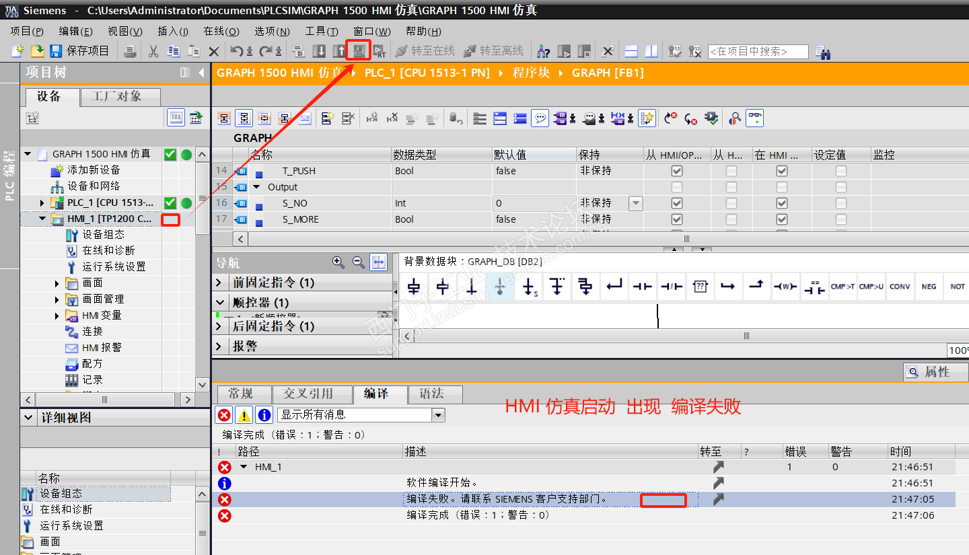Click the Print icon in main toolbar
The image size is (969, 555).
tap(131, 51)
